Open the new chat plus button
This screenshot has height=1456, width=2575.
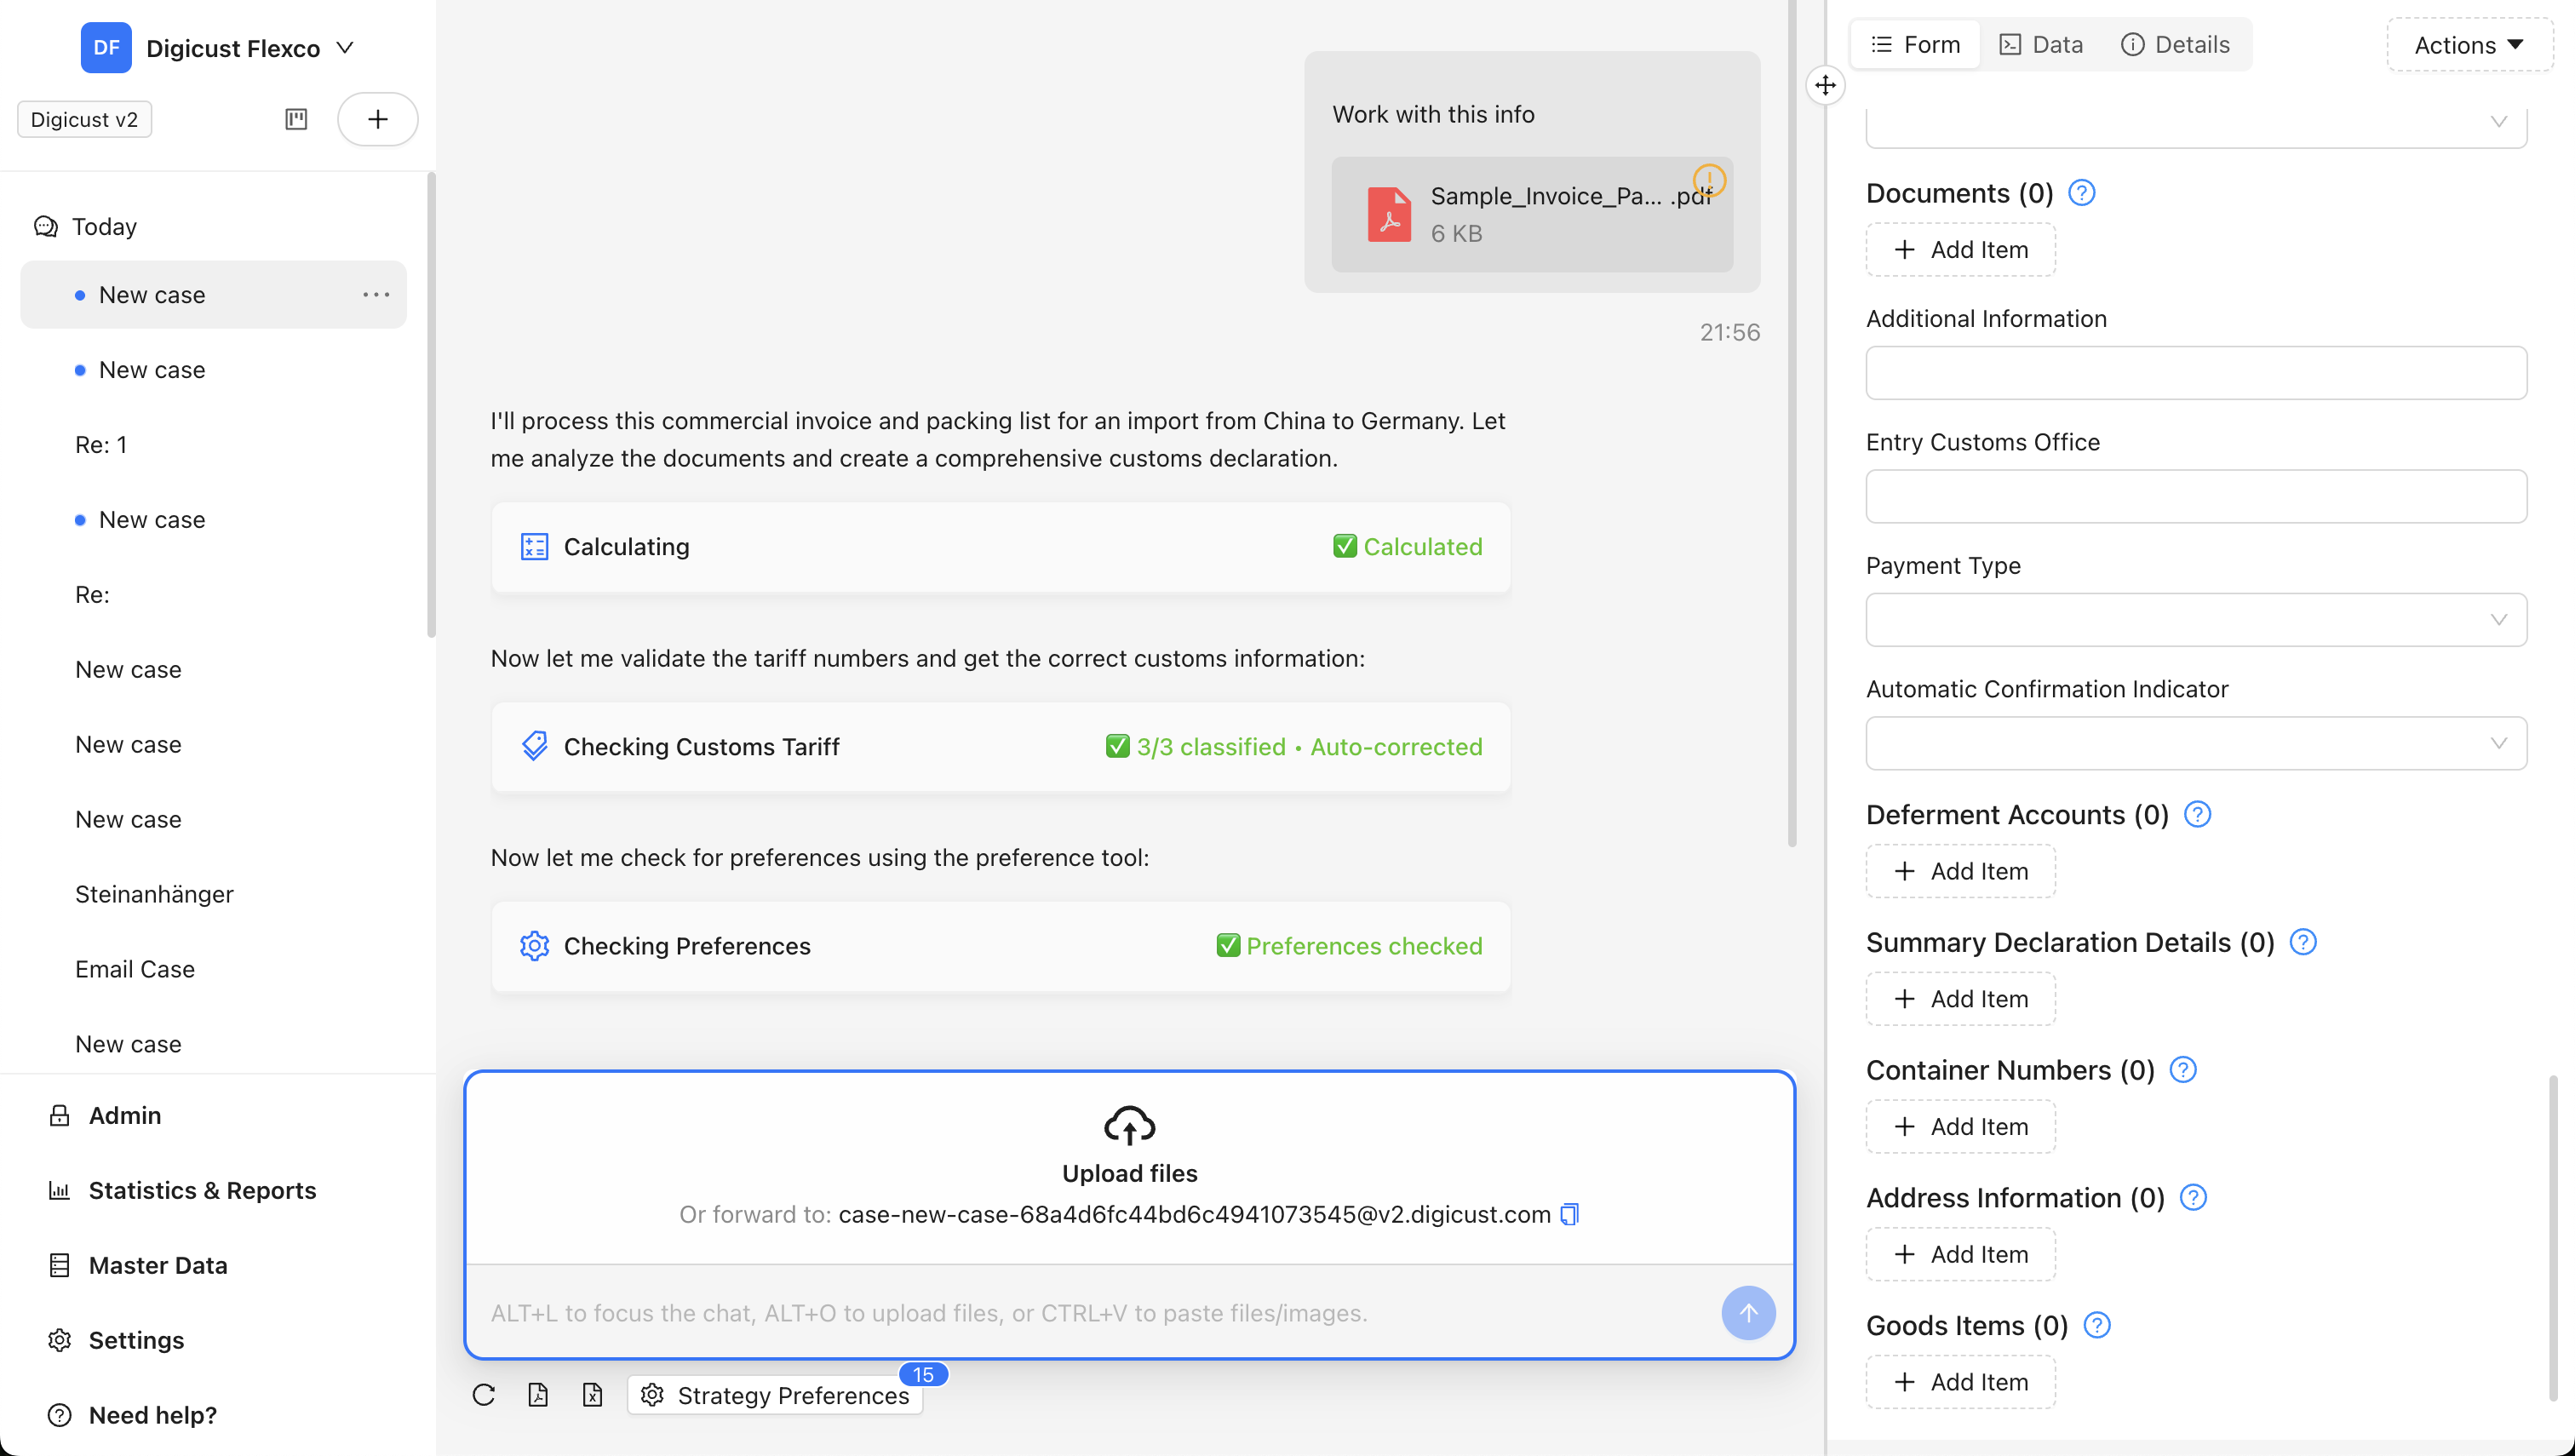(x=378, y=119)
